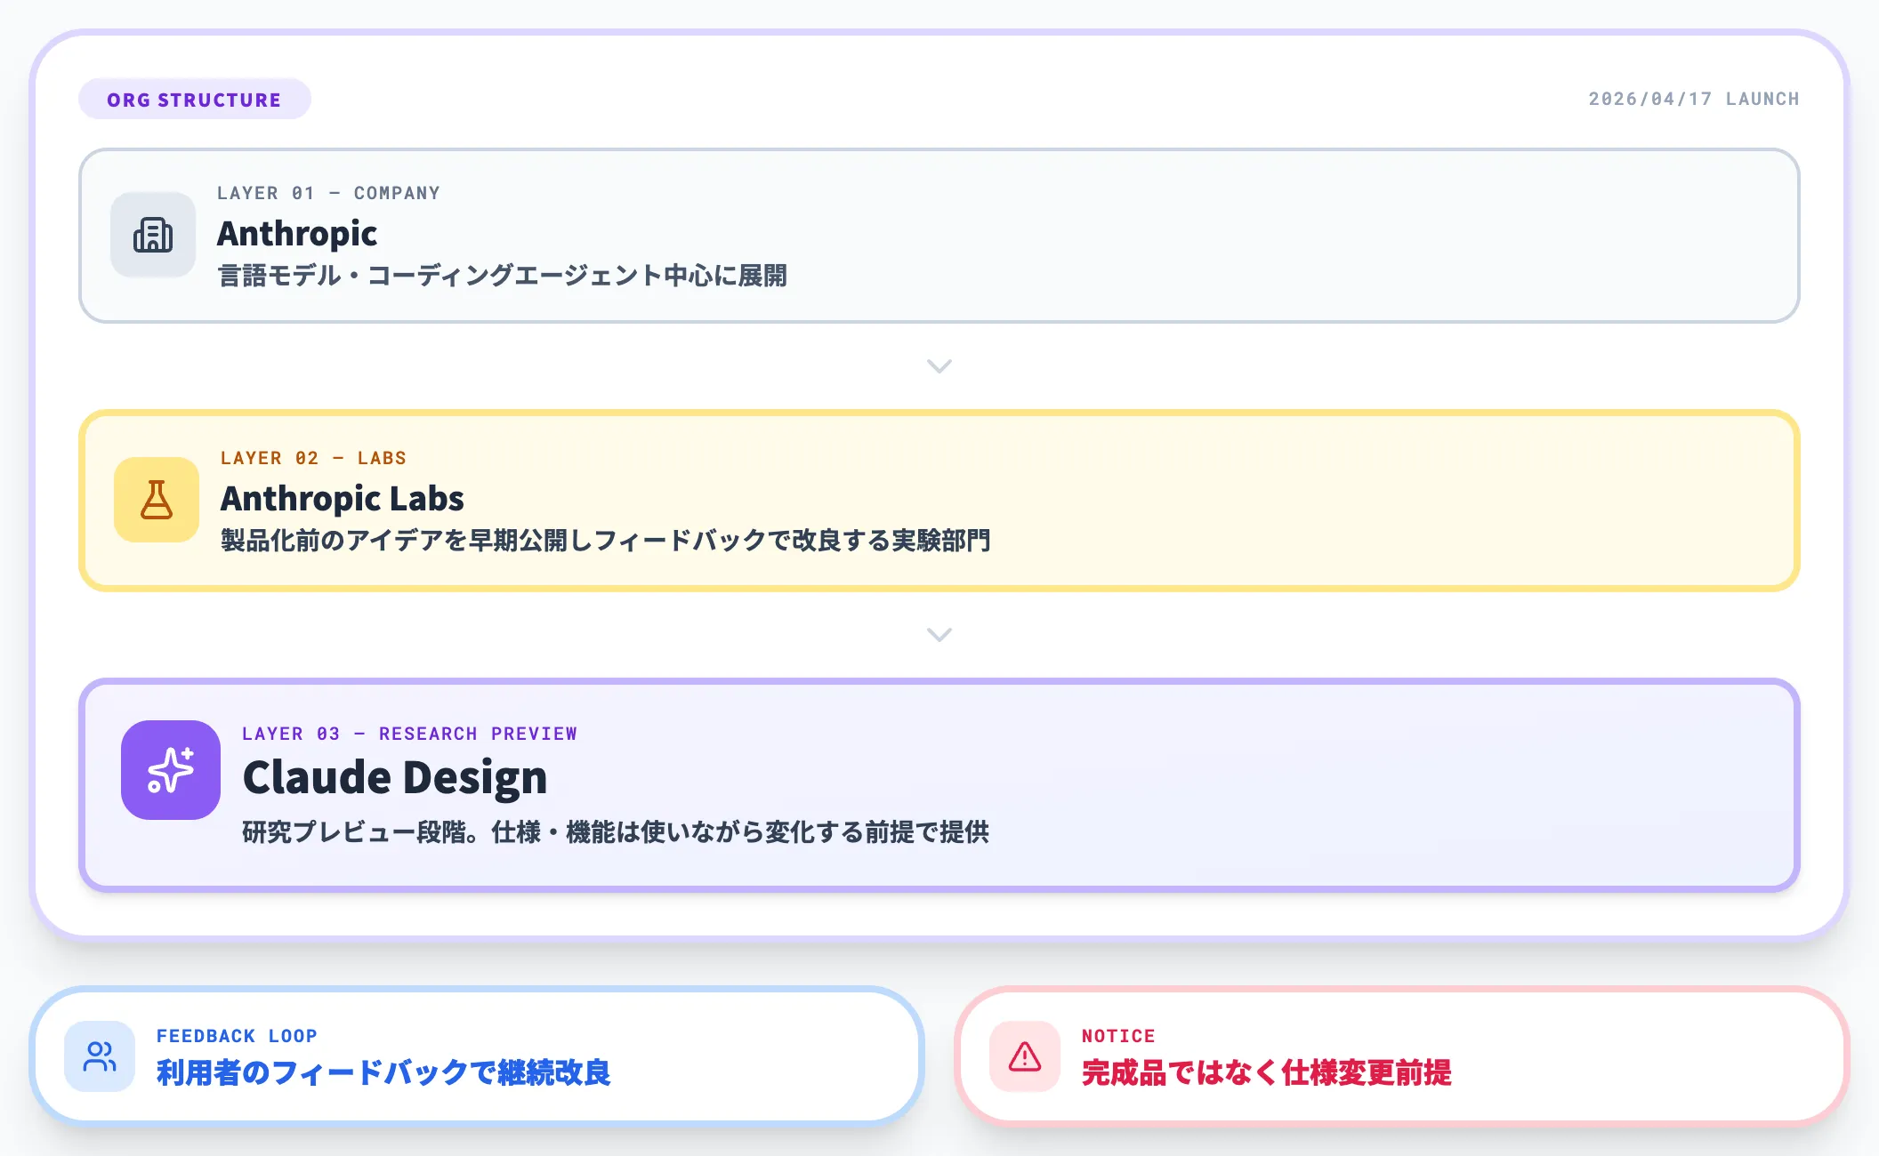Click the people icon in Feedback Loop card
Screen dimensions: 1879x1156
100,1057
